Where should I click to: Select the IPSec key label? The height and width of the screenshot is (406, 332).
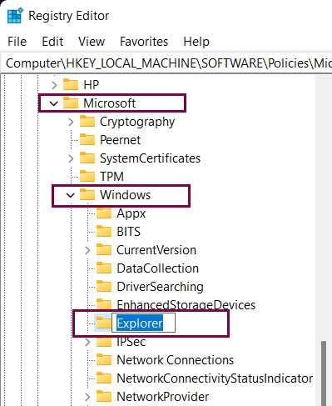(131, 342)
